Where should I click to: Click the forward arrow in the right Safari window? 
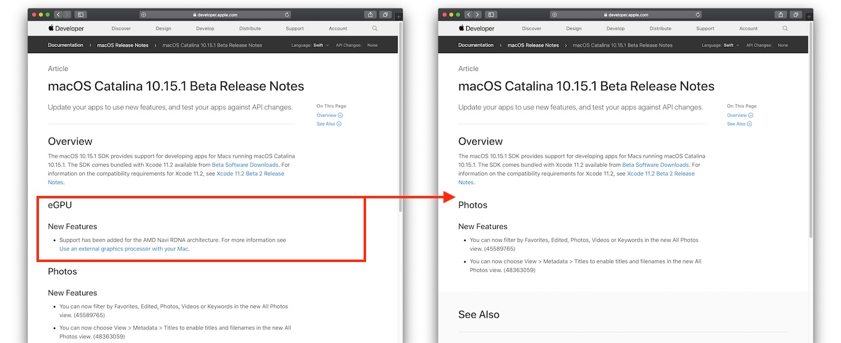476,14
